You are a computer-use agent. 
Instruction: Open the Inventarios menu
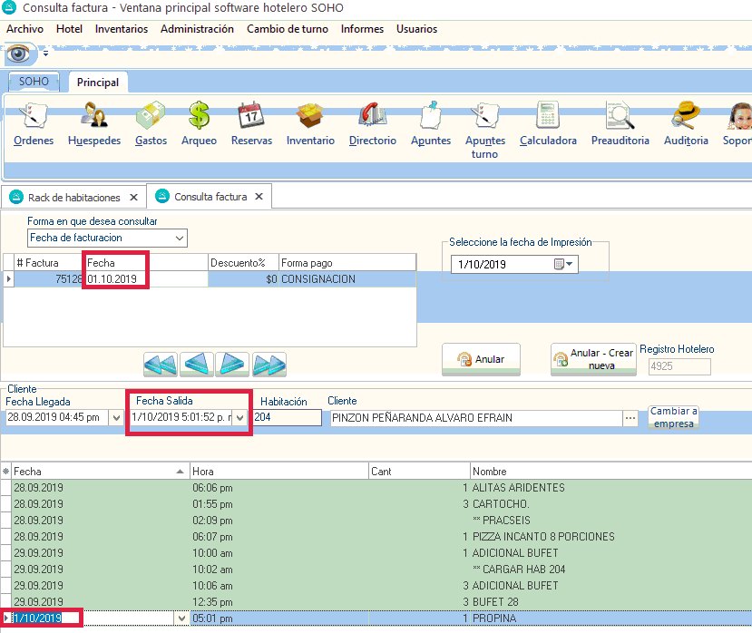[x=122, y=29]
